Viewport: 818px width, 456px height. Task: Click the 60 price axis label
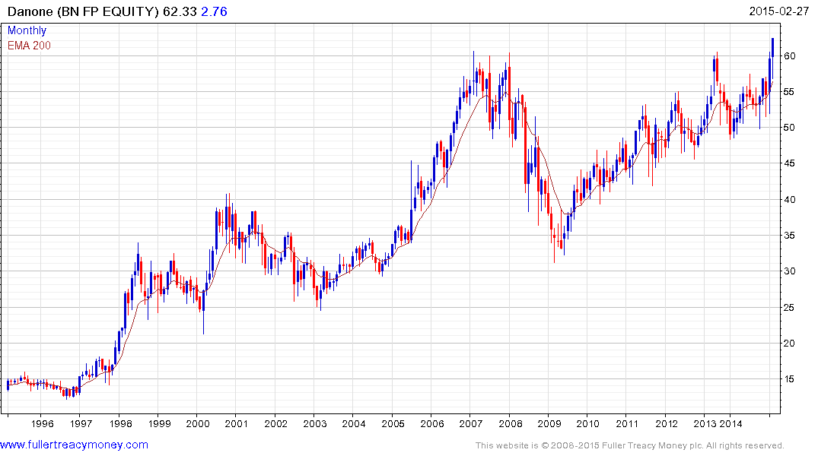[790, 55]
